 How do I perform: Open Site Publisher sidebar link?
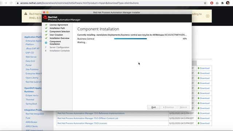[x=32, y=69]
